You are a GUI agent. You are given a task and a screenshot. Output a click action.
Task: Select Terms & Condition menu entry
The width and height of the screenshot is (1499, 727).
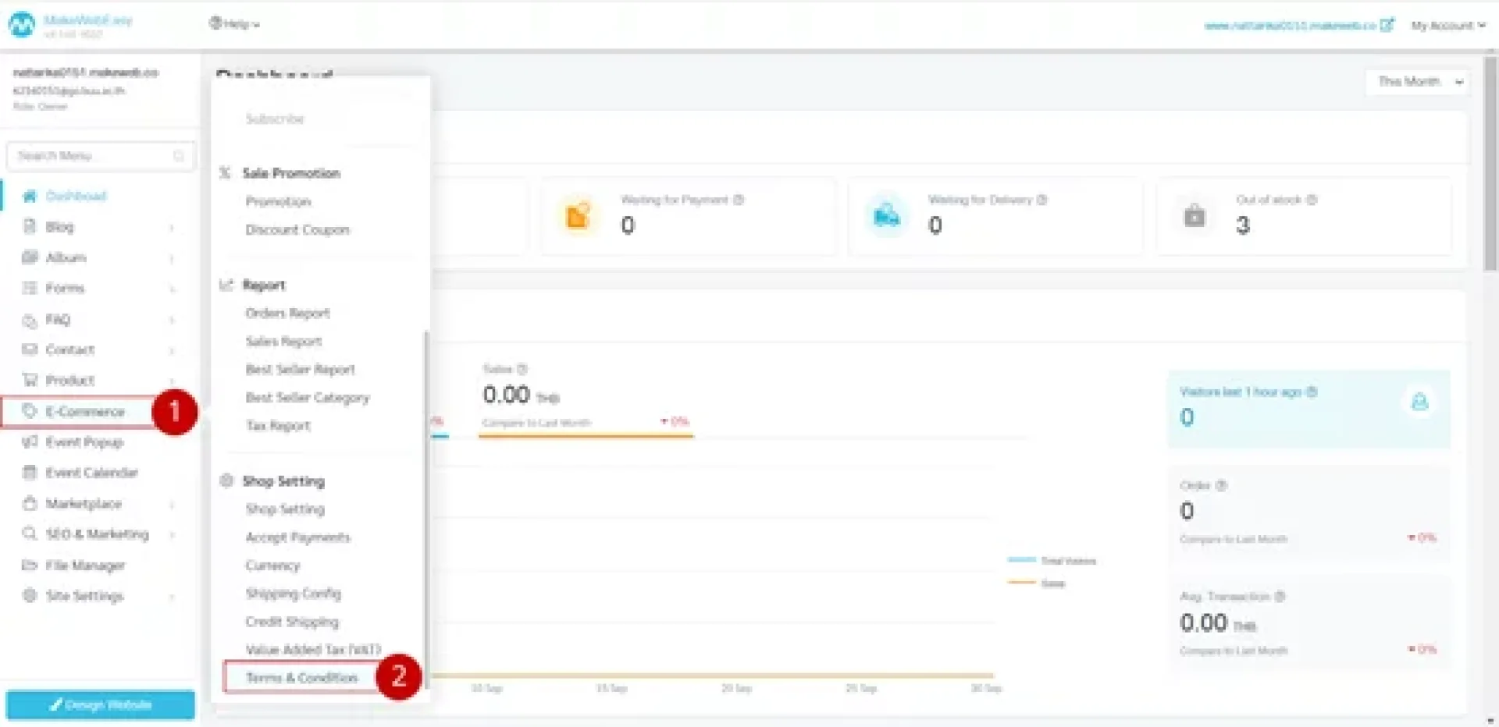click(x=301, y=677)
